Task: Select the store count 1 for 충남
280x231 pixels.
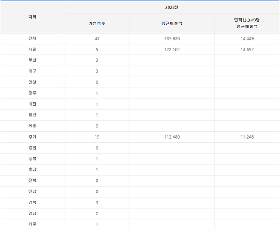Action: coord(97,170)
